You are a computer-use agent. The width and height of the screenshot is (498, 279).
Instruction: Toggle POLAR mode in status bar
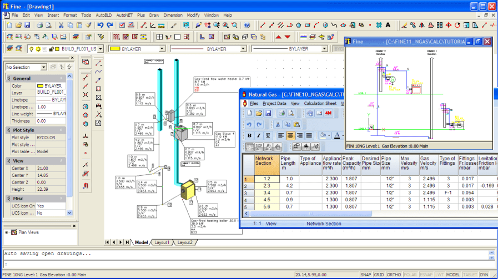pos(410,275)
